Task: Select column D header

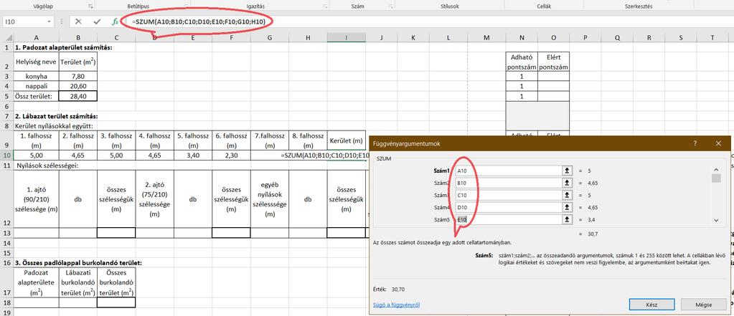Action: click(x=154, y=38)
